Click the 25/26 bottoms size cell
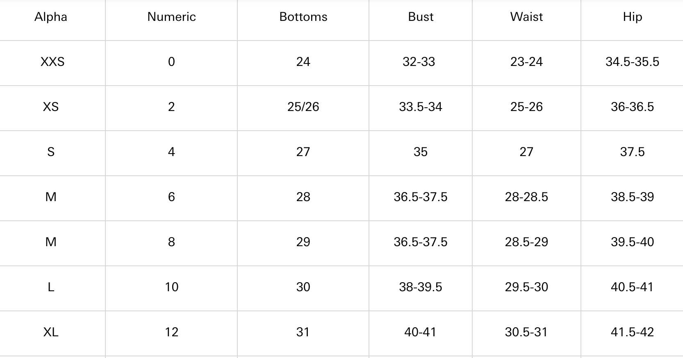 (x=303, y=107)
